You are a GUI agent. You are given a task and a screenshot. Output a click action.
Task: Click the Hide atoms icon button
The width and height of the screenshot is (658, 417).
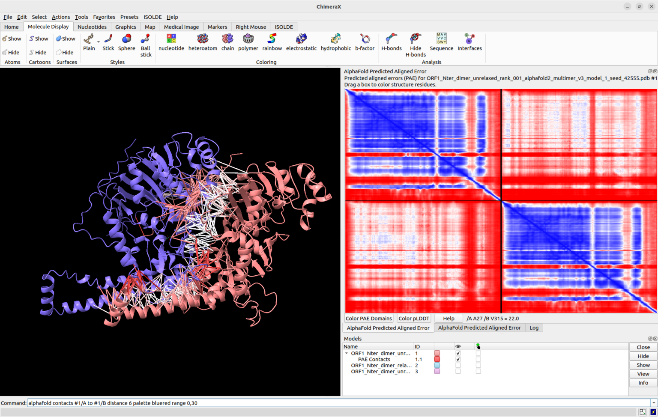11,52
